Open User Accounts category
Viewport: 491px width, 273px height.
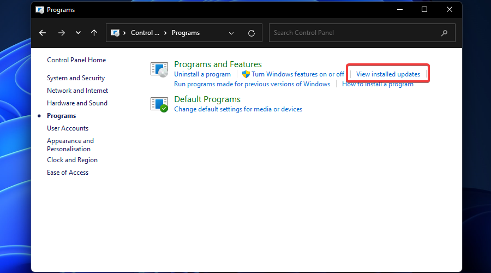[x=68, y=128]
